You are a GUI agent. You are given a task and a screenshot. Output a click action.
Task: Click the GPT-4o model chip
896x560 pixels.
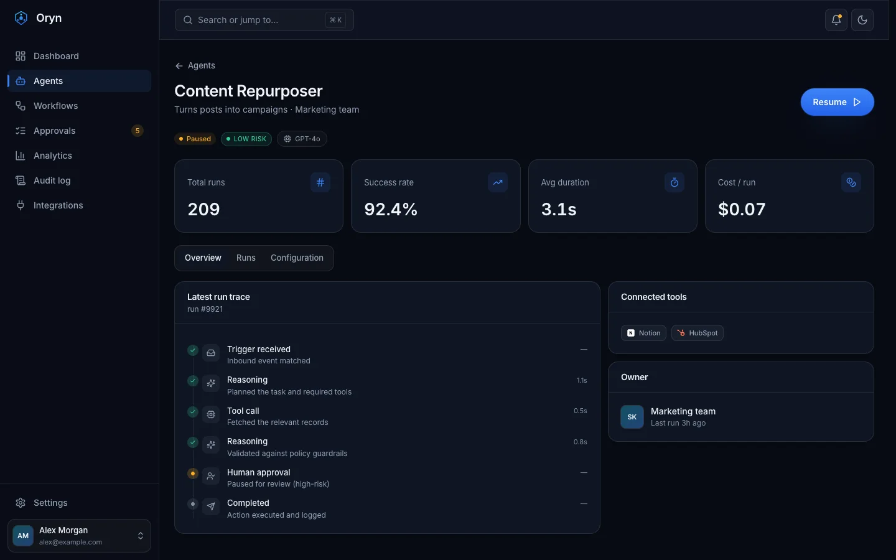click(302, 139)
